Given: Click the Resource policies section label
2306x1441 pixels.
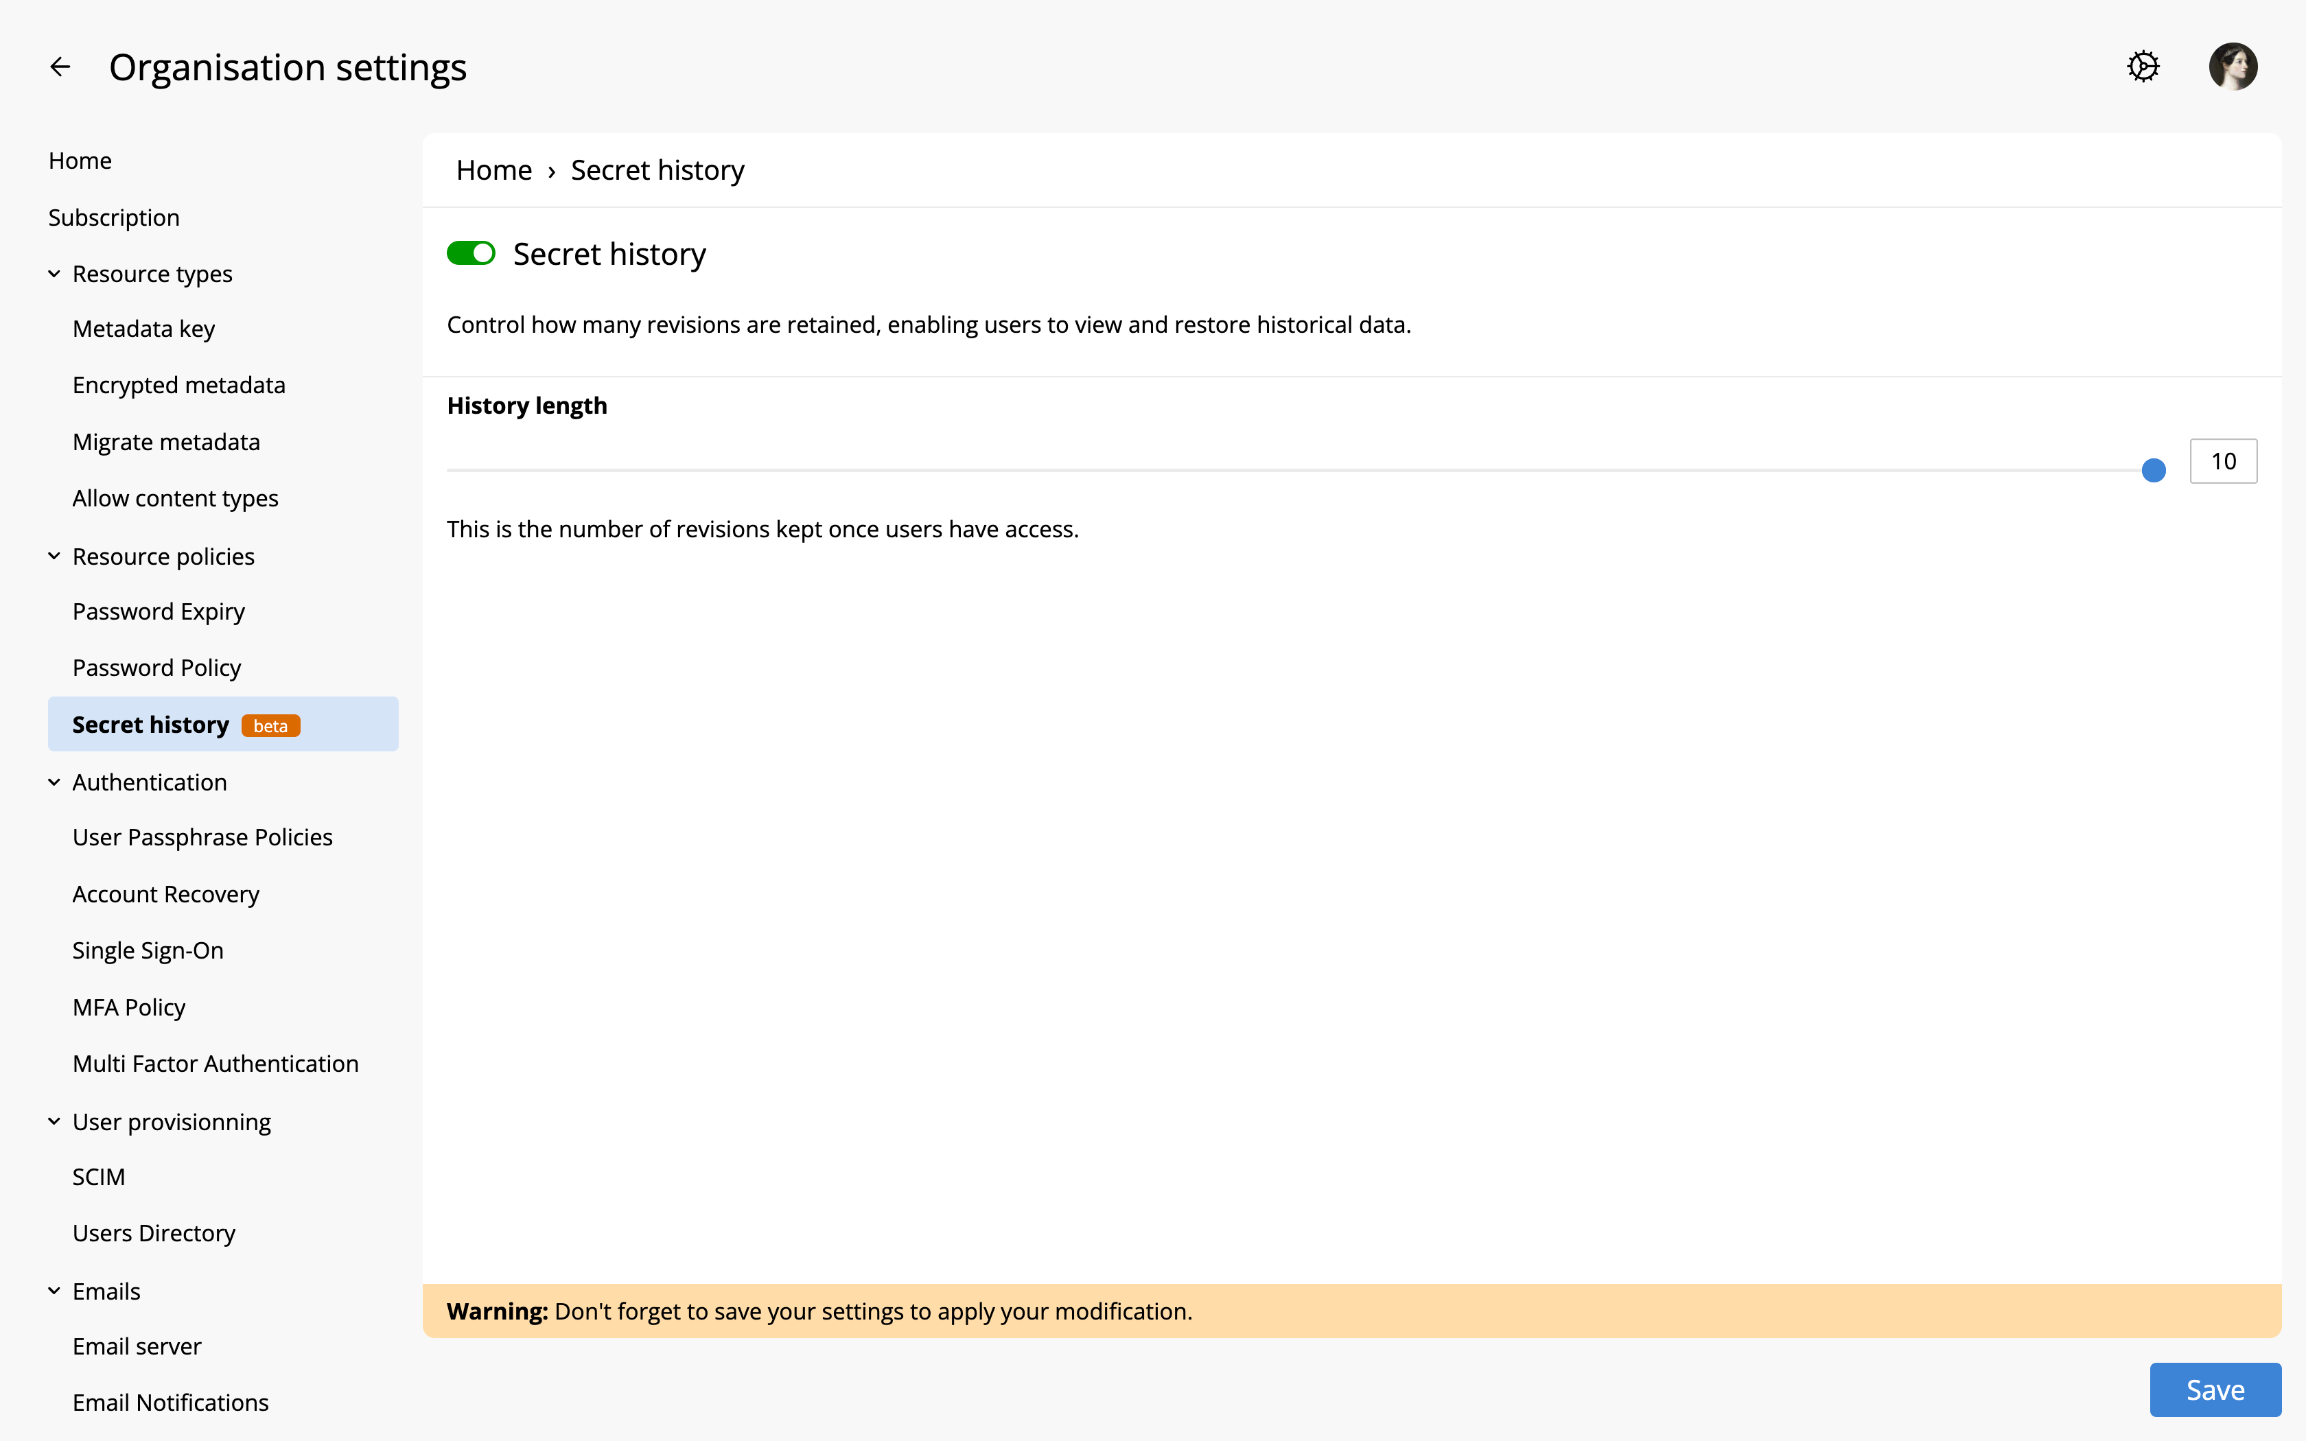Looking at the screenshot, I should (x=163, y=556).
